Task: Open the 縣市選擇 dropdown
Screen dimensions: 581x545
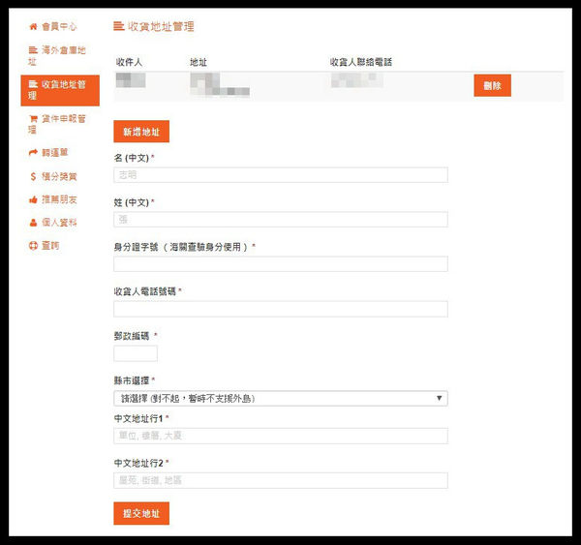Action: 280,398
